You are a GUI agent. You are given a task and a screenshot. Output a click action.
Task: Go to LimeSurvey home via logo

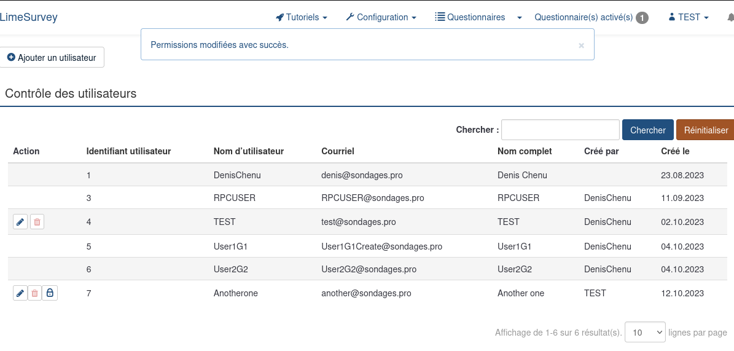pos(29,17)
